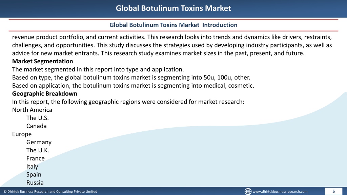Click the 'Russia' list entry
This screenshot has width=347, height=195.
pos(35,182)
